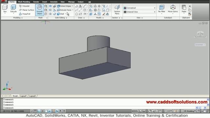Click the Move modify tool
This screenshot has height=118, width=210.
(99, 6)
